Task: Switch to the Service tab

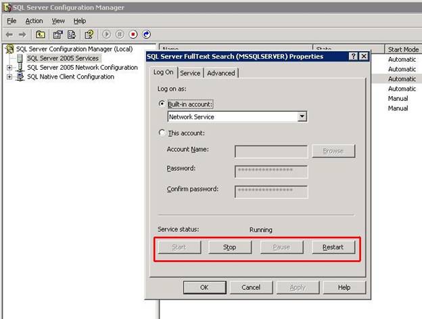Action: 190,73
